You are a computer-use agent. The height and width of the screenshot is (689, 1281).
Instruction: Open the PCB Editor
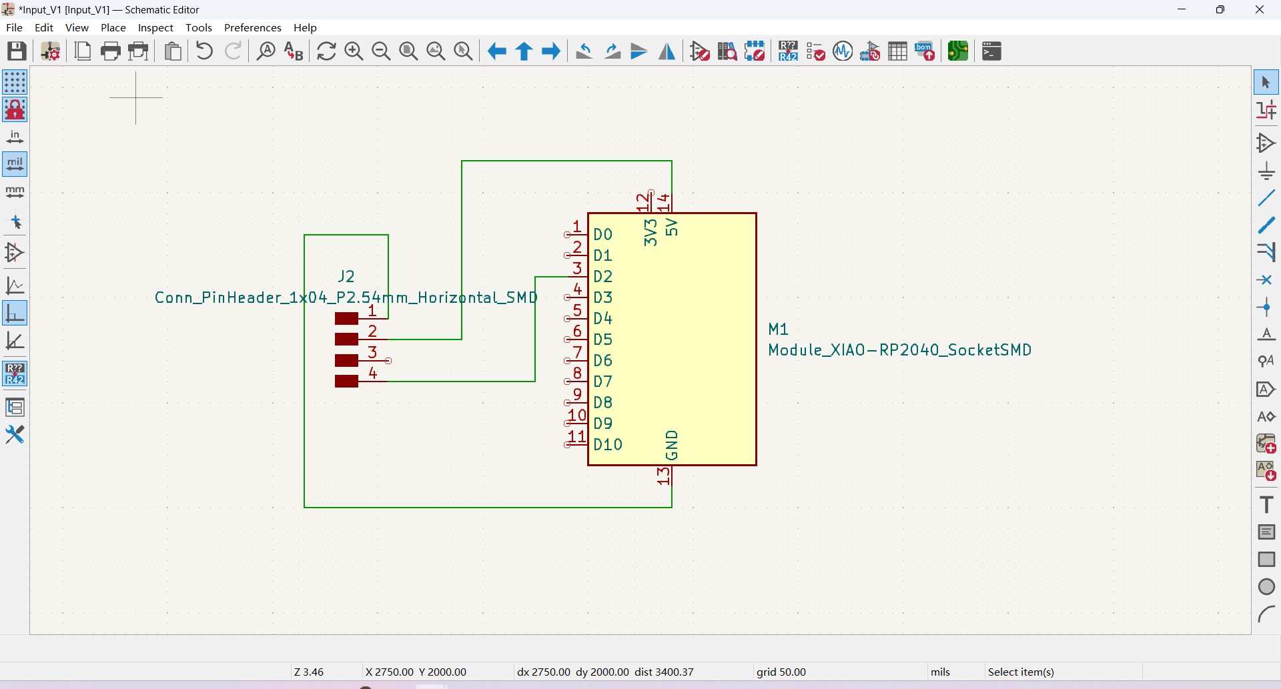958,51
